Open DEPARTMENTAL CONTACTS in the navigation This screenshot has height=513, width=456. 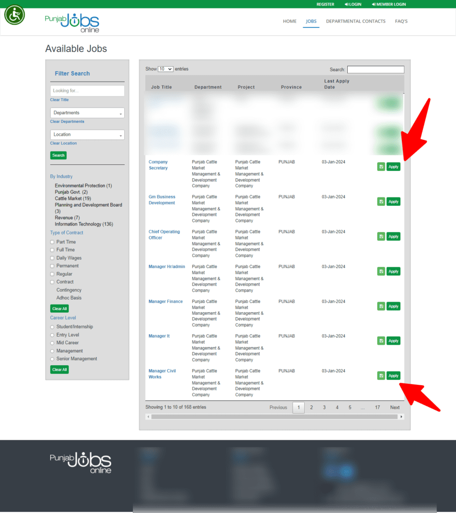click(x=355, y=21)
